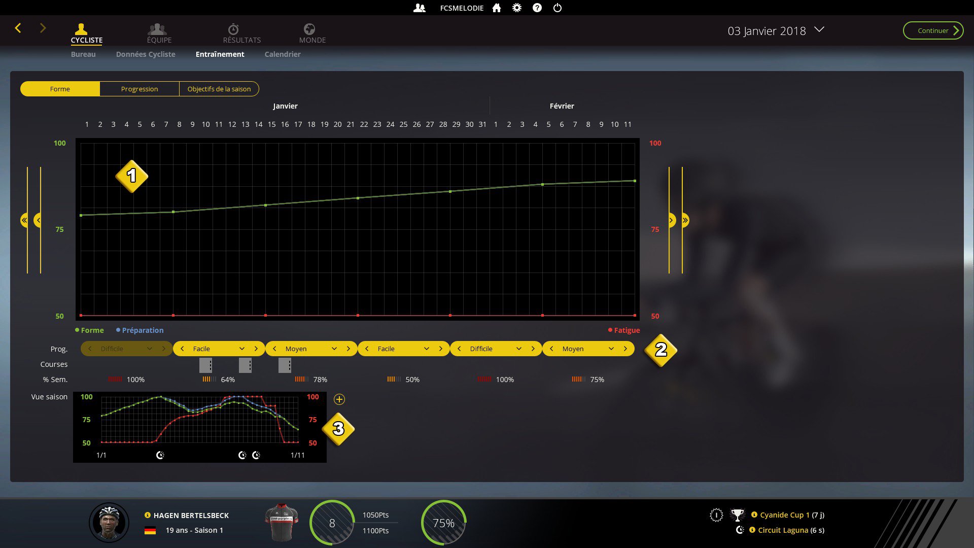This screenshot has height=548, width=974.
Task: Expand season view with plus icon
Action: [x=339, y=400]
